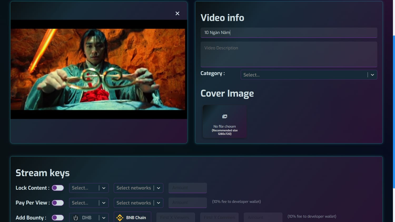Close the video preview with the X icon
Image resolution: width=395 pixels, height=222 pixels.
click(177, 13)
